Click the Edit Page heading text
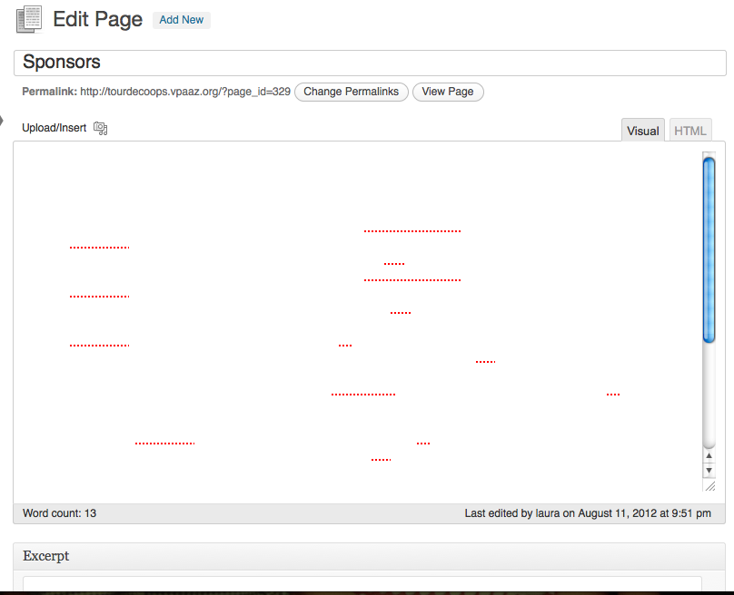This screenshot has height=595, width=734. click(x=97, y=20)
